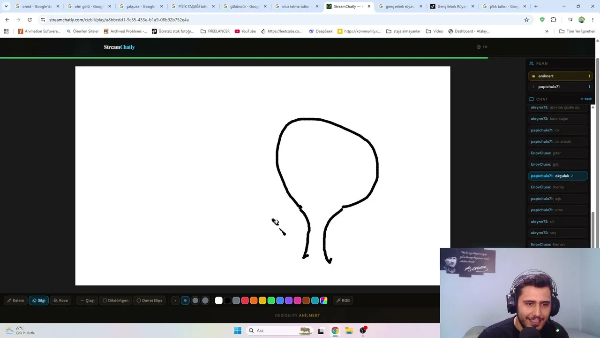Select papichulo71 in the score list
Viewport: 600px width, 338px height.
[560, 87]
